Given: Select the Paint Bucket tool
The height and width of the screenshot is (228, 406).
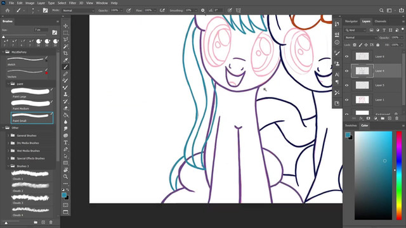Looking at the screenshot, I should pyautogui.click(x=65, y=115).
